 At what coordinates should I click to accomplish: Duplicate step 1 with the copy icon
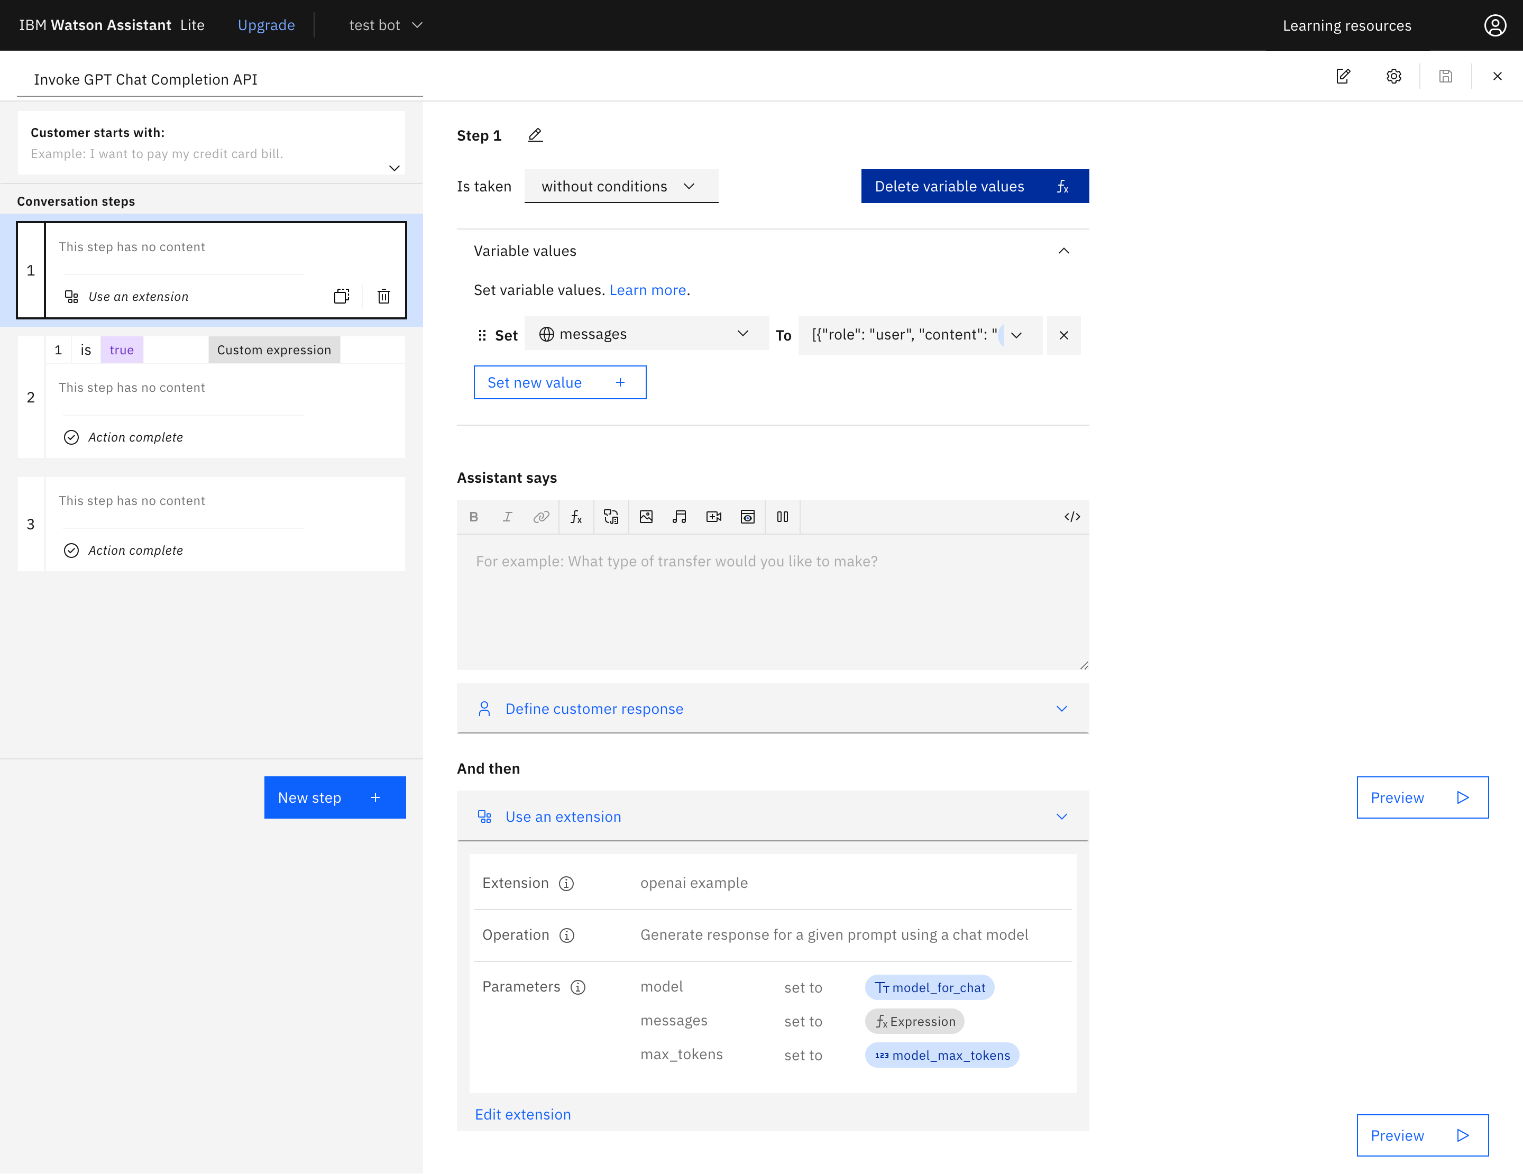[341, 296]
